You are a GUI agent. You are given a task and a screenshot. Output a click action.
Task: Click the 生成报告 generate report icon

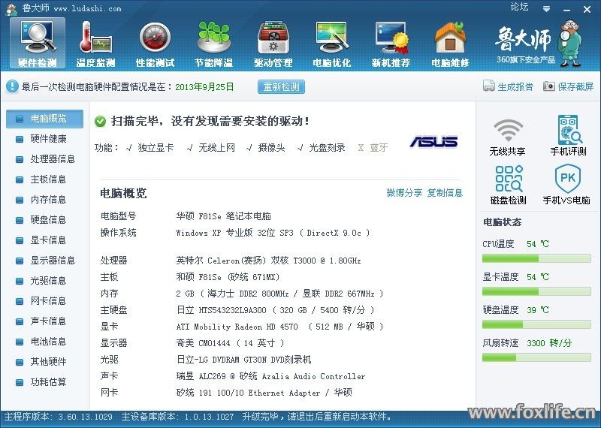click(489, 86)
